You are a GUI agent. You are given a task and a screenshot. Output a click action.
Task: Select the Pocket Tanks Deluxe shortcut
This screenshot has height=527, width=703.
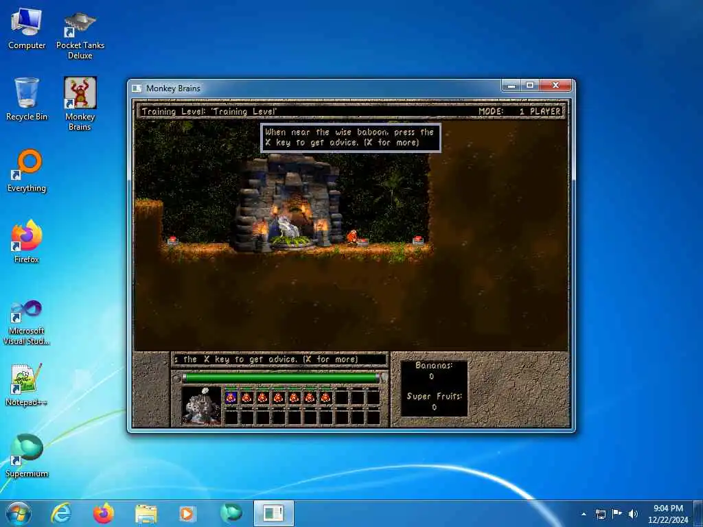coord(80,35)
